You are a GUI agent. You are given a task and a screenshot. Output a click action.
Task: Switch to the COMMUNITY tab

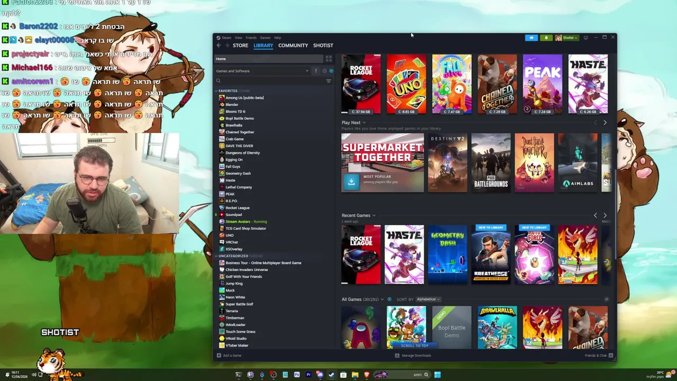[x=293, y=46]
